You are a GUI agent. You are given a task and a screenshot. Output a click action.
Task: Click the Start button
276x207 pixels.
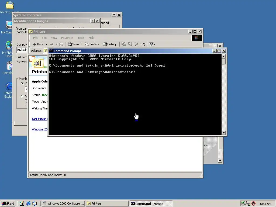[x=8, y=203]
